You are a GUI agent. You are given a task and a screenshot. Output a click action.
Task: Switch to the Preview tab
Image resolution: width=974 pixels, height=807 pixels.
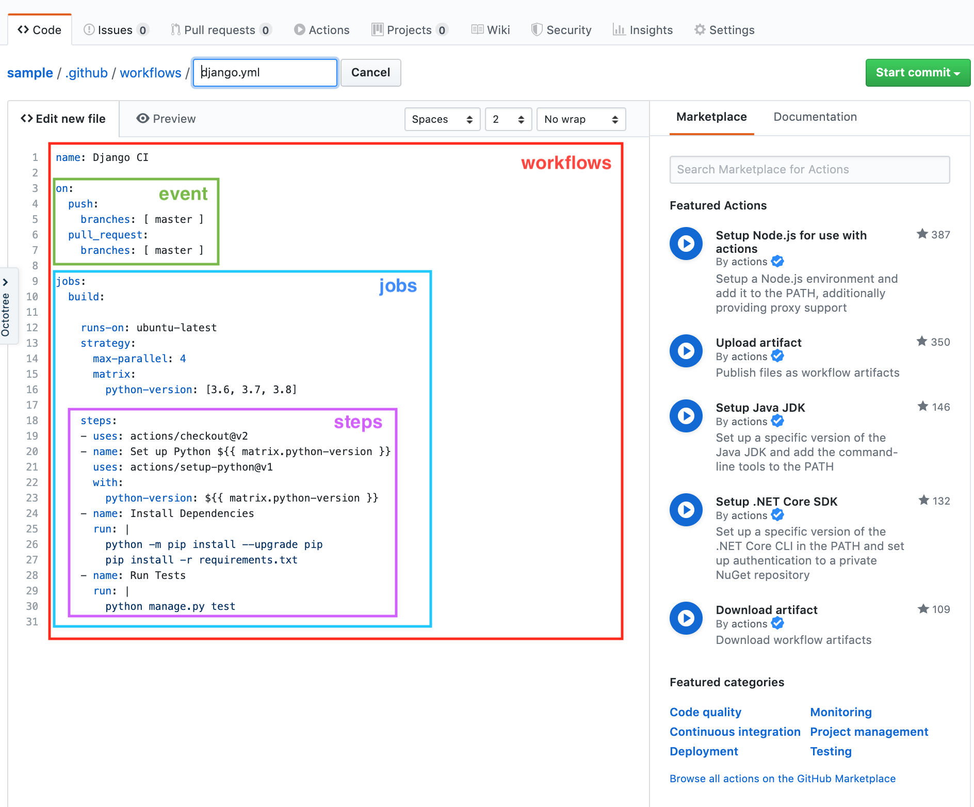(166, 119)
